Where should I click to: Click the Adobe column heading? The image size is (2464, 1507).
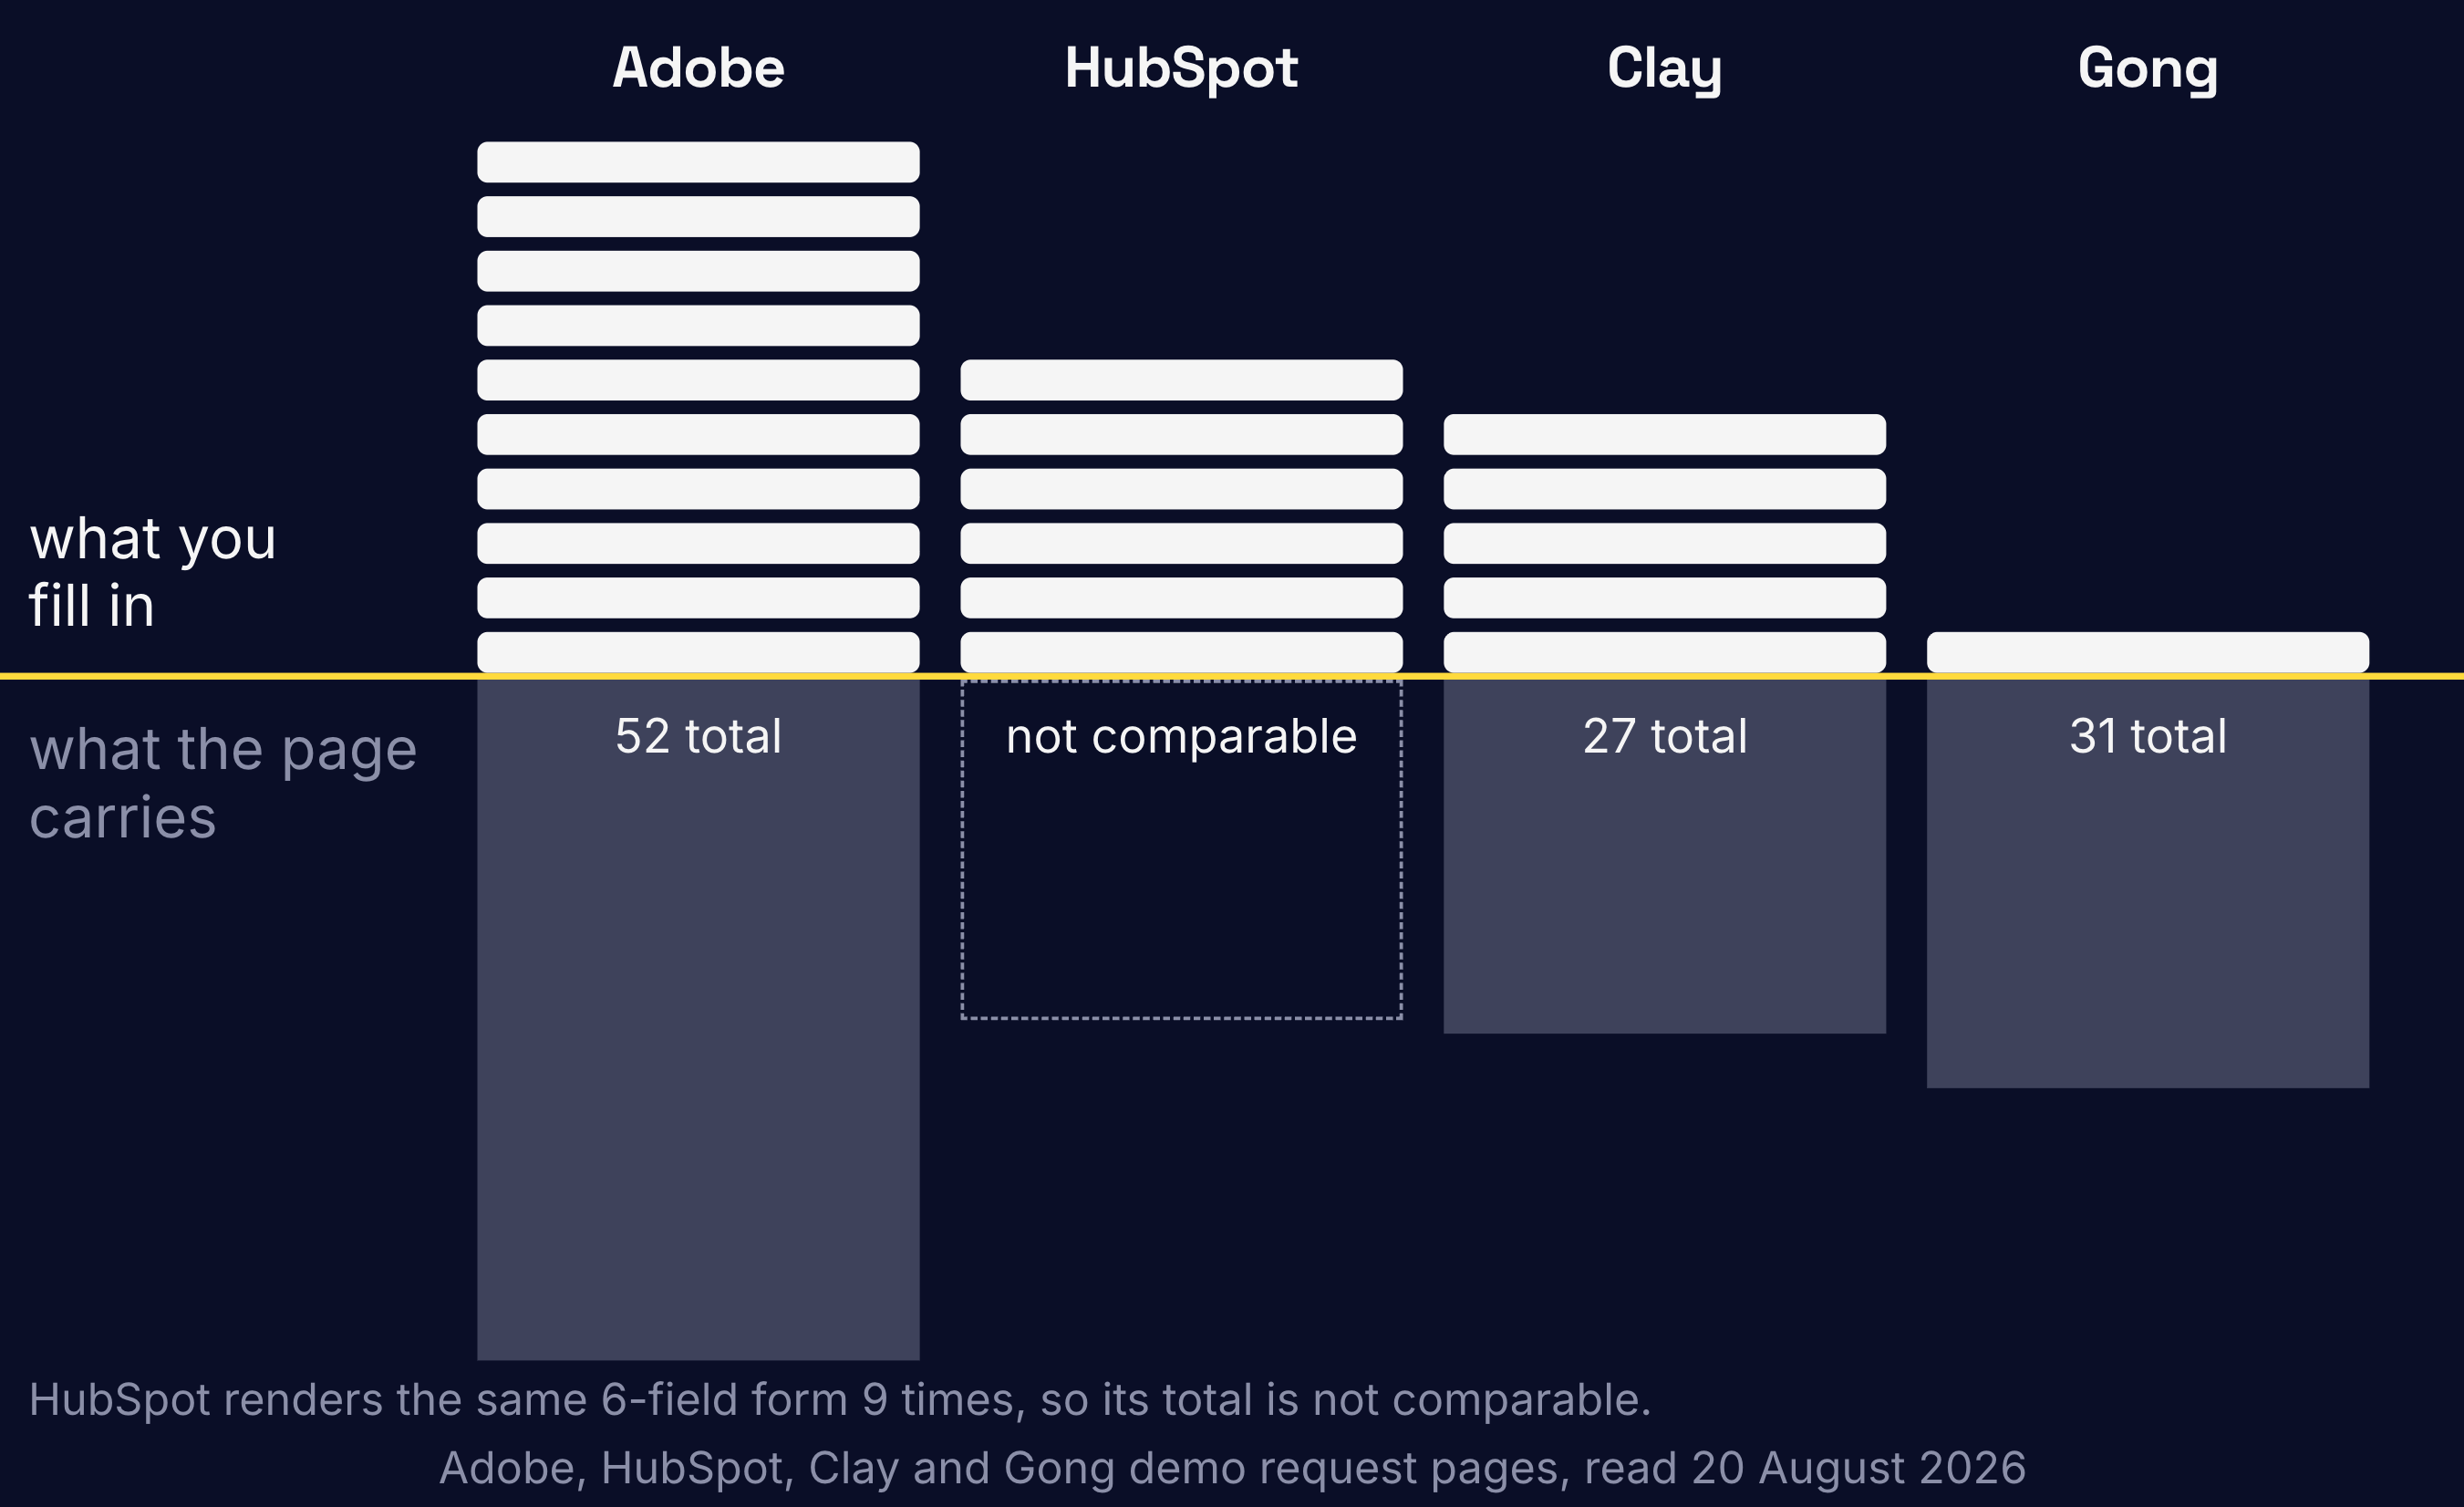(x=698, y=68)
